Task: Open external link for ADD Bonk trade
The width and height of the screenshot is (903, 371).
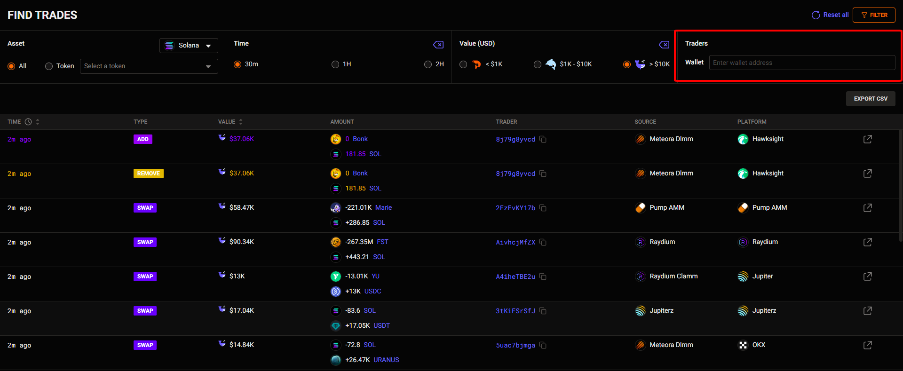Action: click(x=868, y=139)
